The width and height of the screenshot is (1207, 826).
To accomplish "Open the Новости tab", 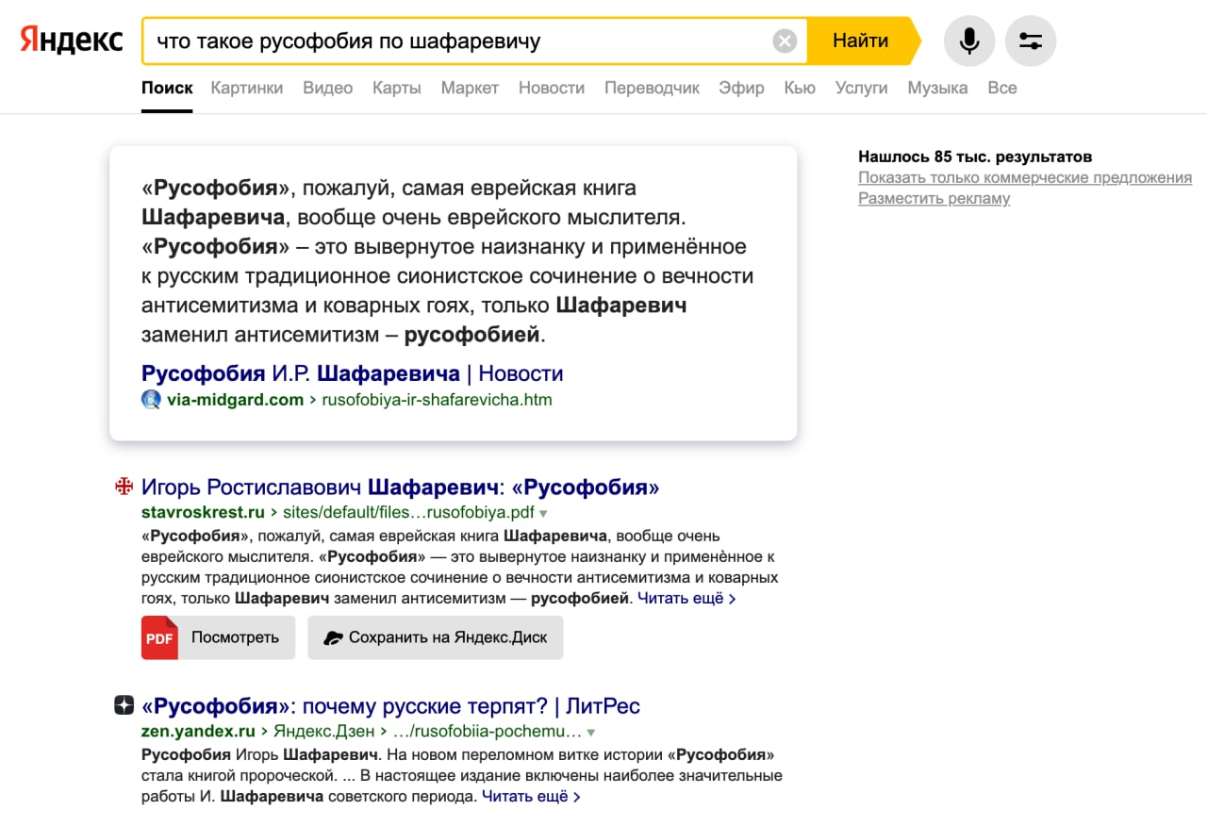I will point(552,88).
